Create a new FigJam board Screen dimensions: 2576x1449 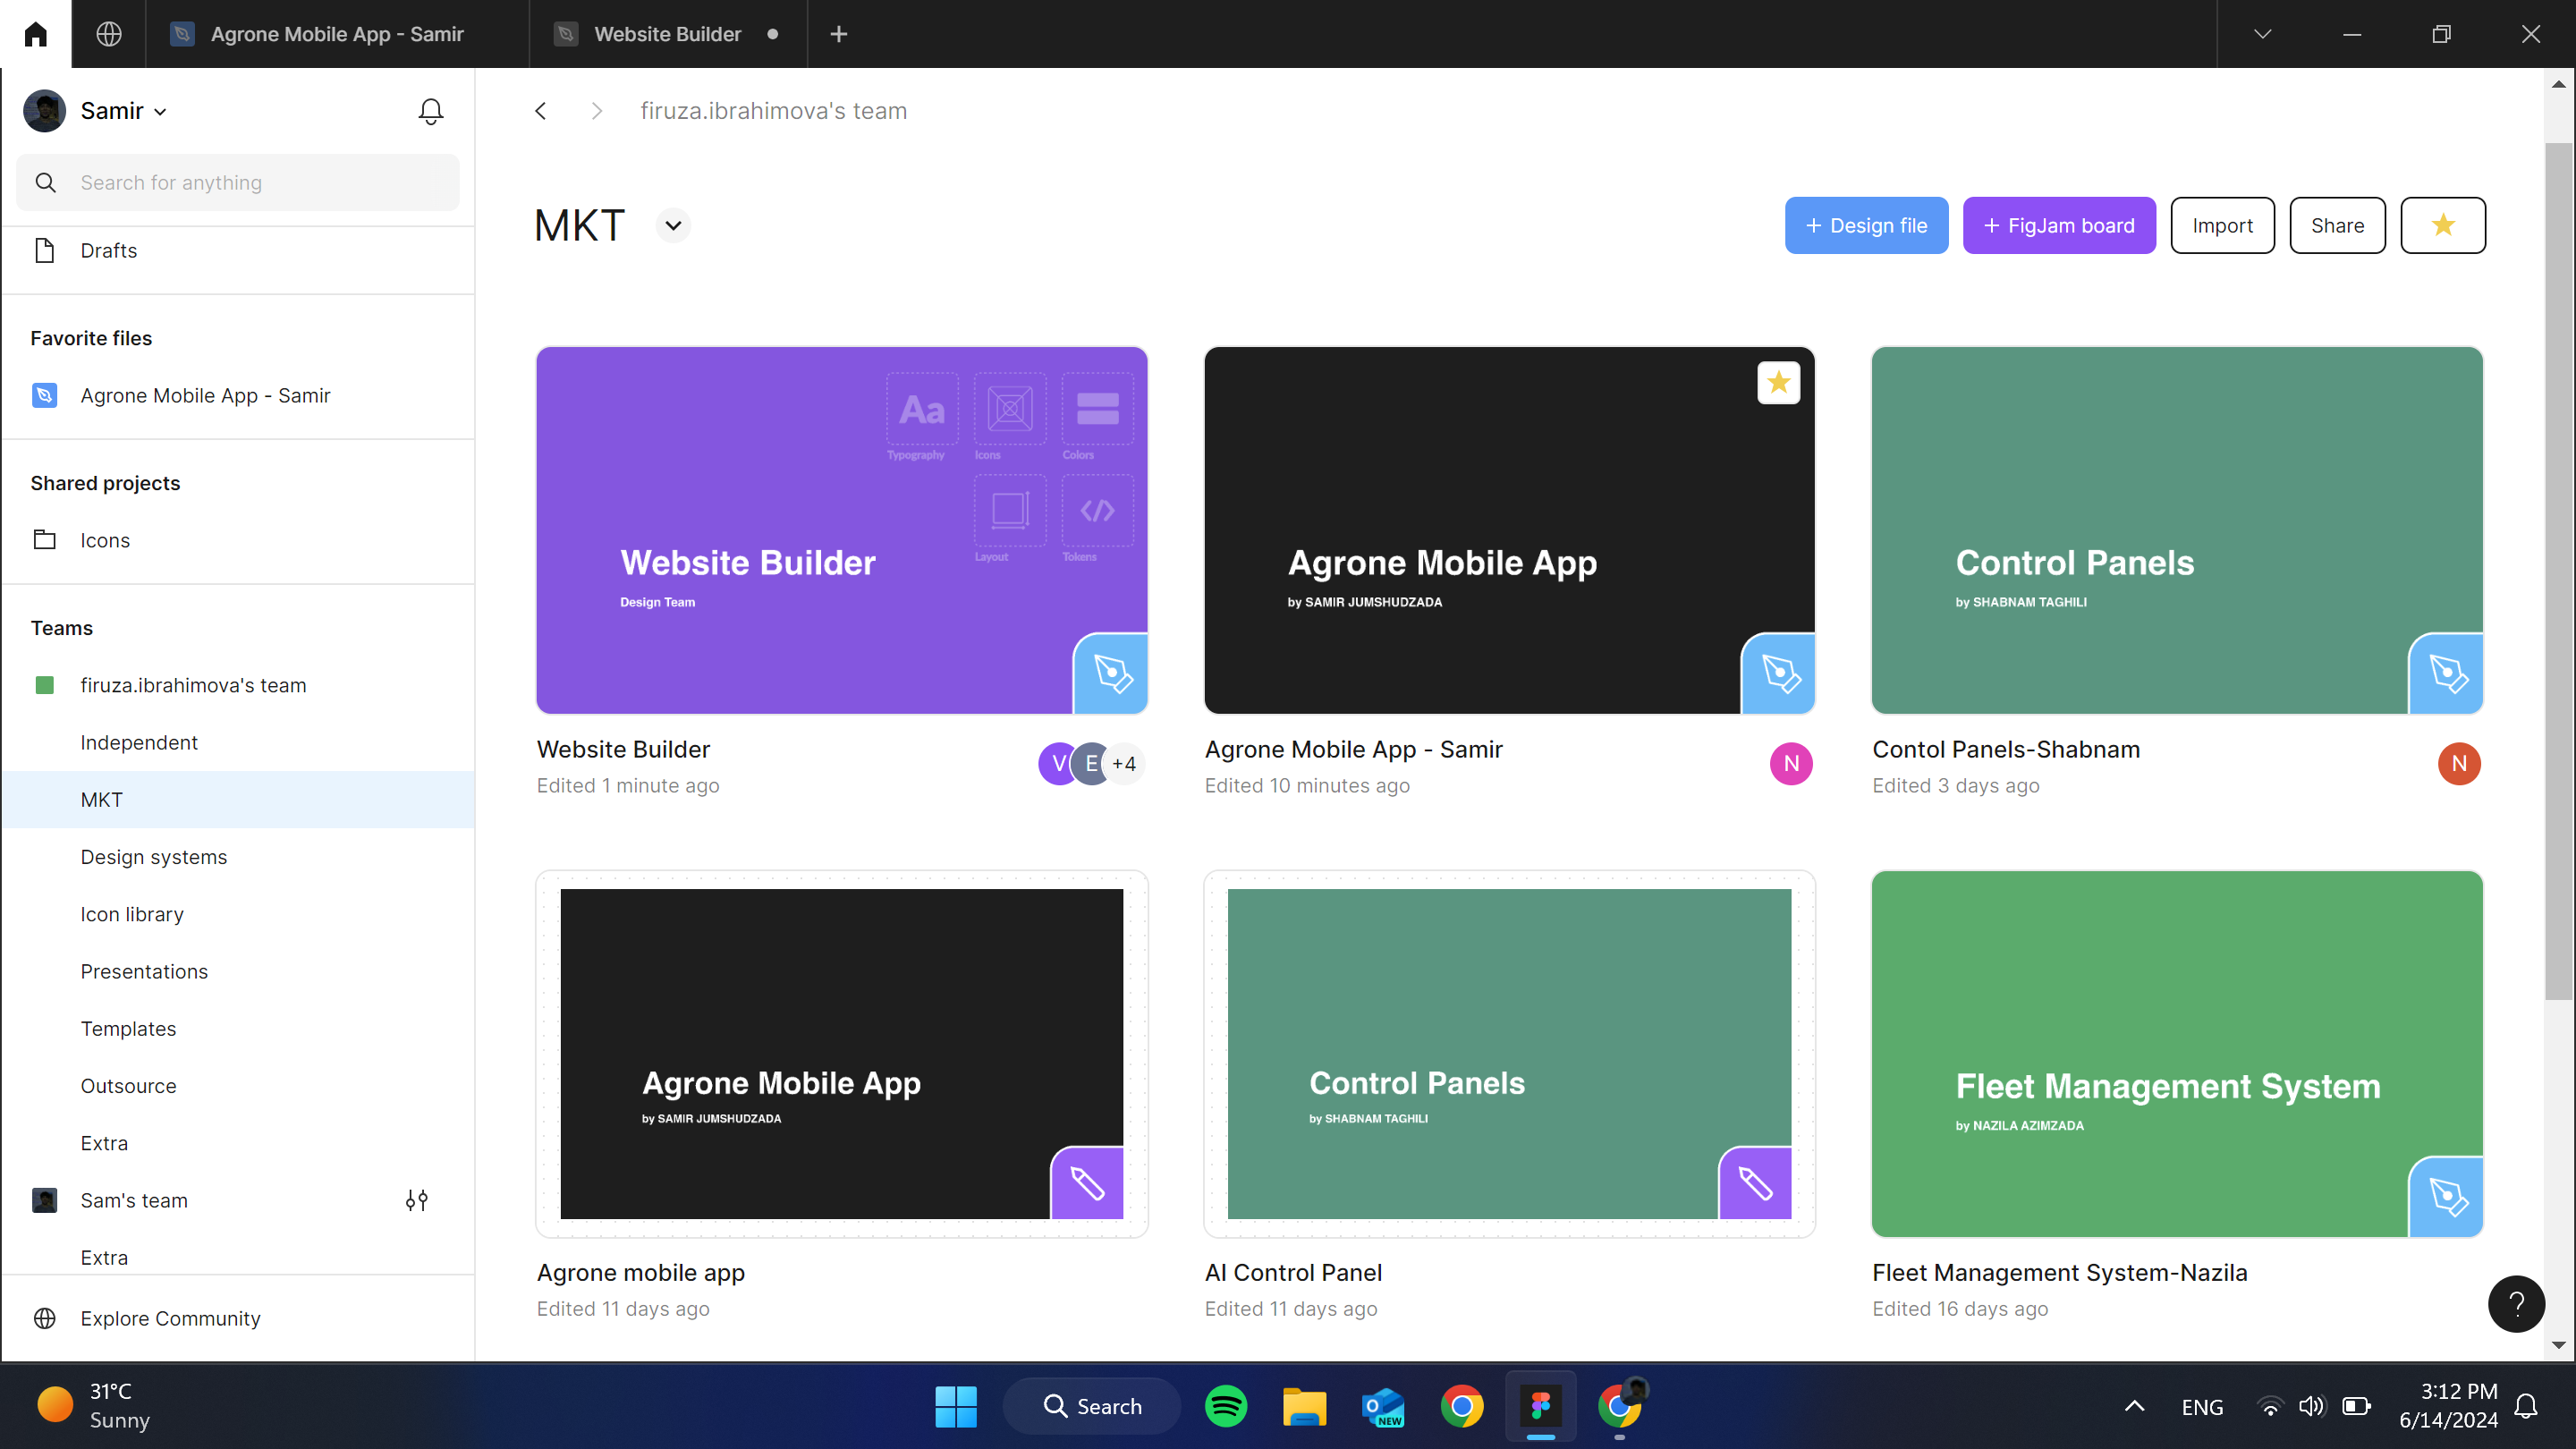click(2059, 225)
